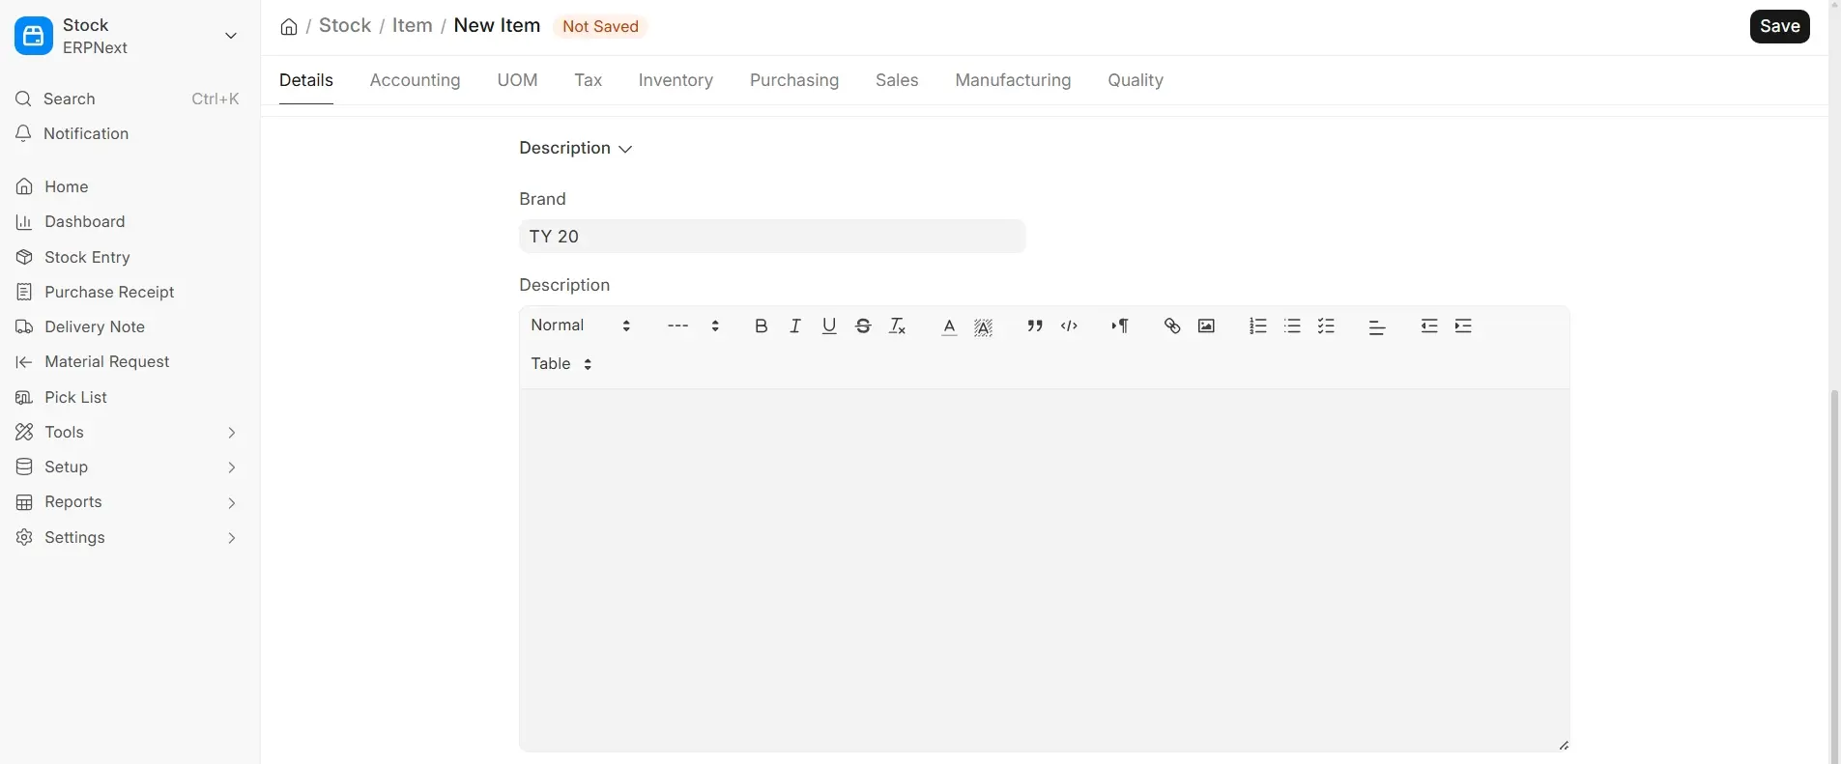Go to the home icon in the breadcrumb
The width and height of the screenshot is (1841, 764).
tap(289, 26)
